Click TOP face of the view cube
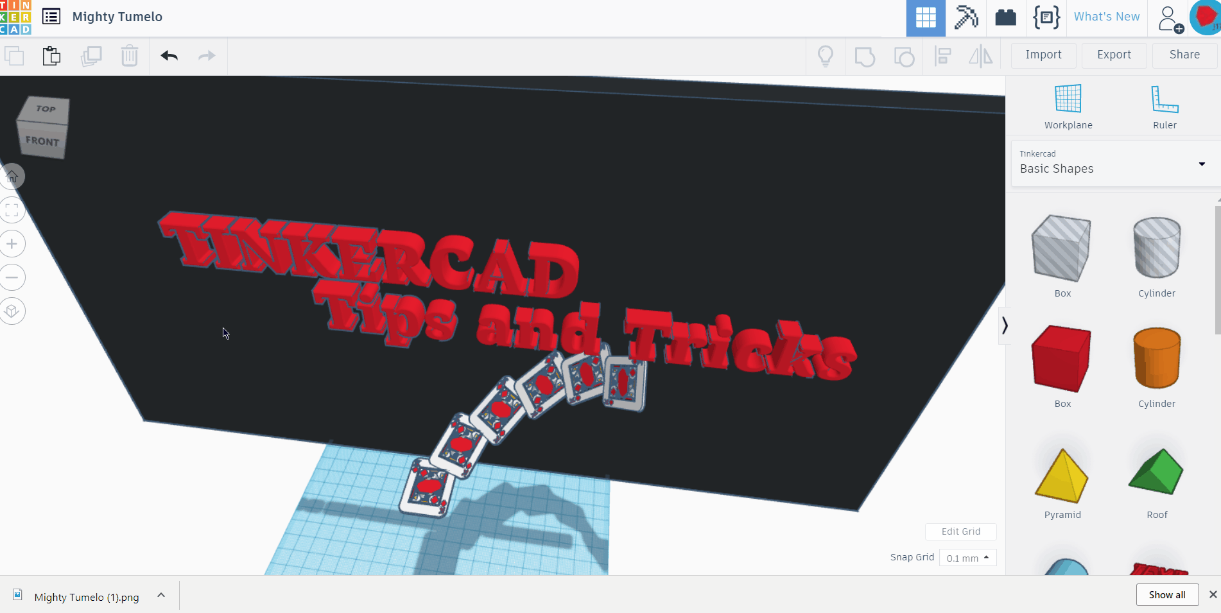 [x=44, y=109]
